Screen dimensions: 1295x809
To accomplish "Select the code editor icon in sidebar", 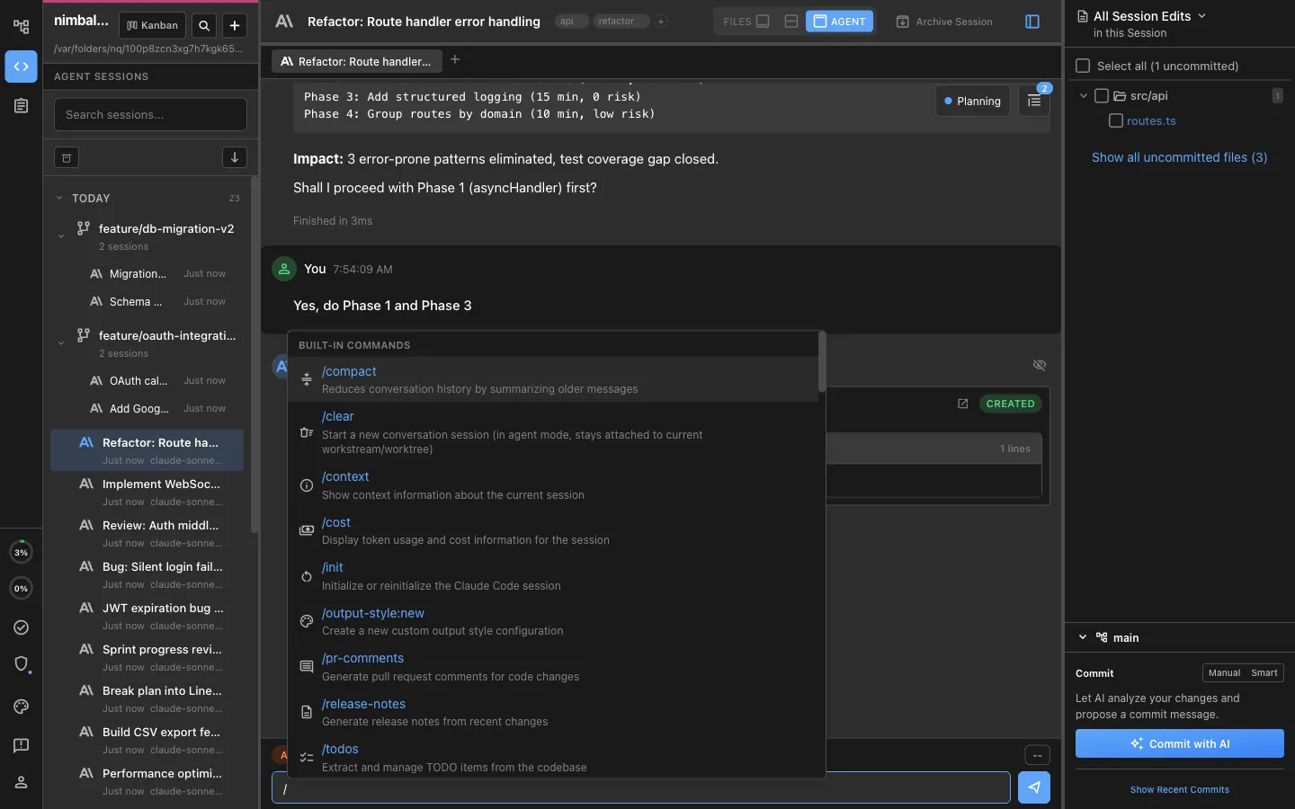I will click(x=20, y=67).
